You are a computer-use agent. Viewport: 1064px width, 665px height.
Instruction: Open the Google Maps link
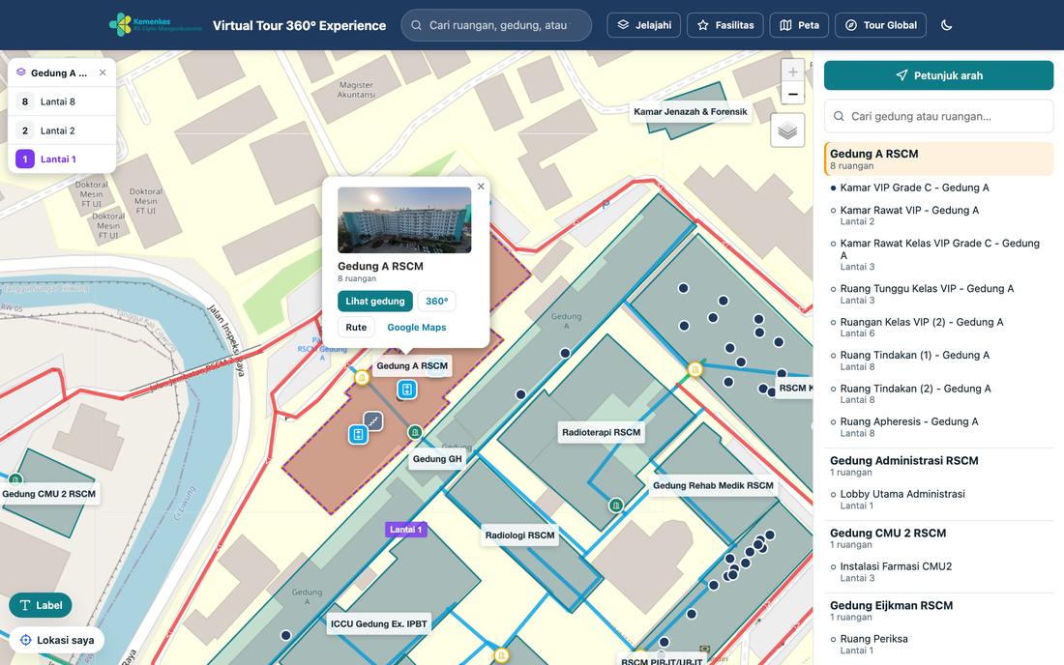417,328
